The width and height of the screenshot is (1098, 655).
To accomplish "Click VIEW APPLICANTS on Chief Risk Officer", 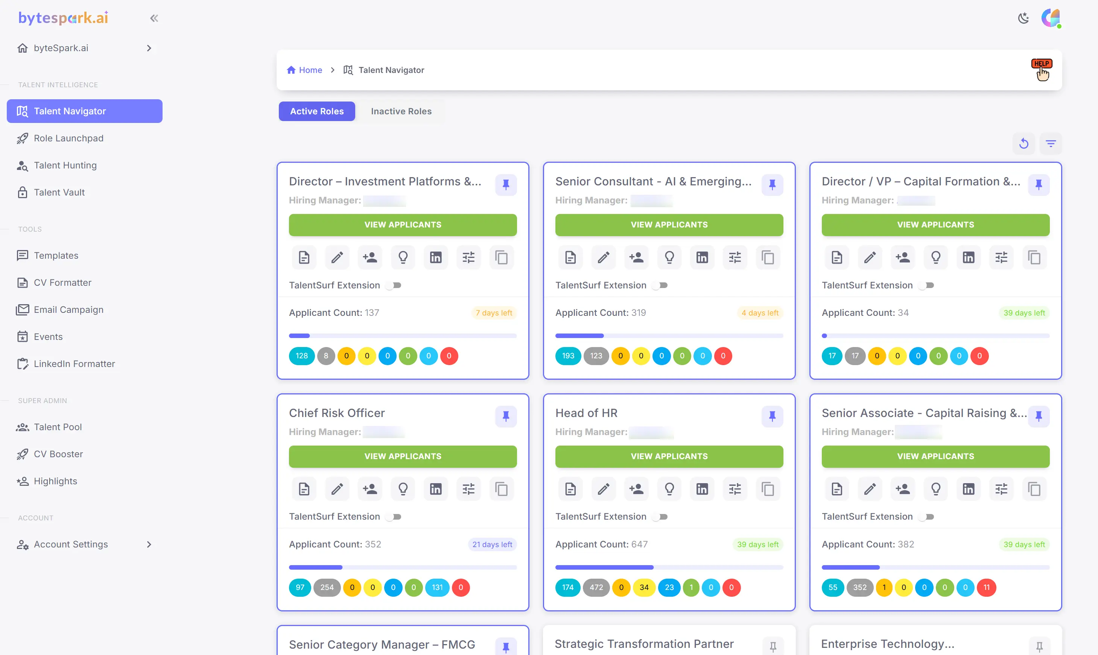I will click(402, 456).
